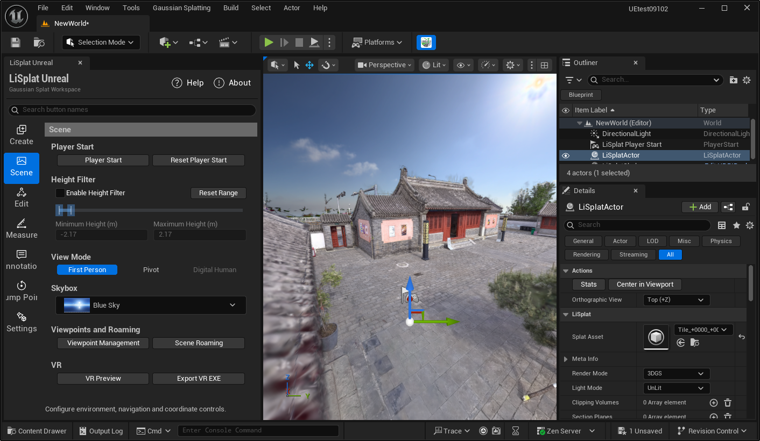Image resolution: width=760 pixels, height=441 pixels.
Task: Click the Blueprints icon in the main toolbar
Action: (x=195, y=42)
